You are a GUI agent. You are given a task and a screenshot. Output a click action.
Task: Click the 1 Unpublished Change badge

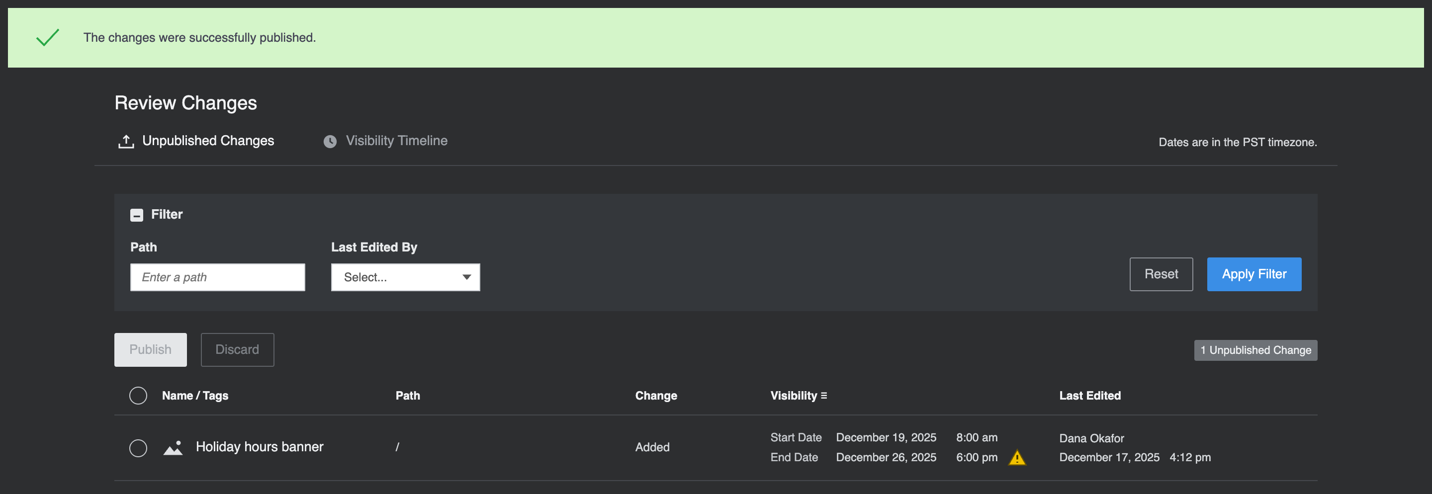pyautogui.click(x=1255, y=350)
